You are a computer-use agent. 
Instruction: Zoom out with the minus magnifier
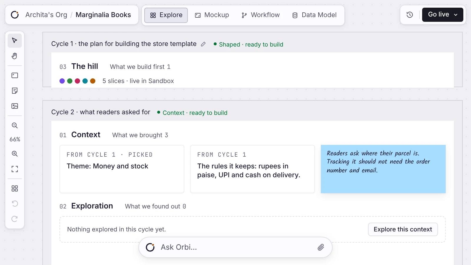(x=15, y=125)
